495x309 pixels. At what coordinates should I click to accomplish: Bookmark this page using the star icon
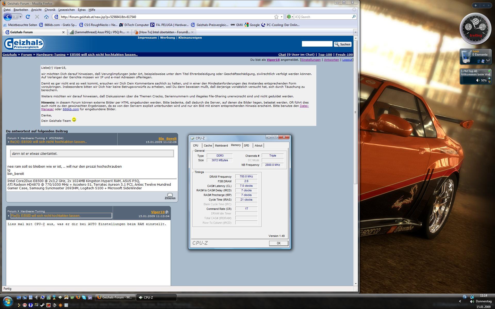point(276,17)
